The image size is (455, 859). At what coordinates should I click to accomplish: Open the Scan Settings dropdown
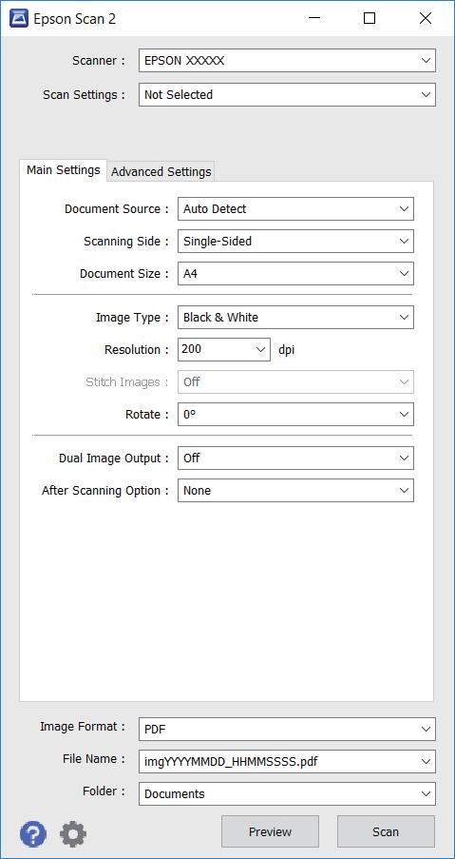[287, 95]
